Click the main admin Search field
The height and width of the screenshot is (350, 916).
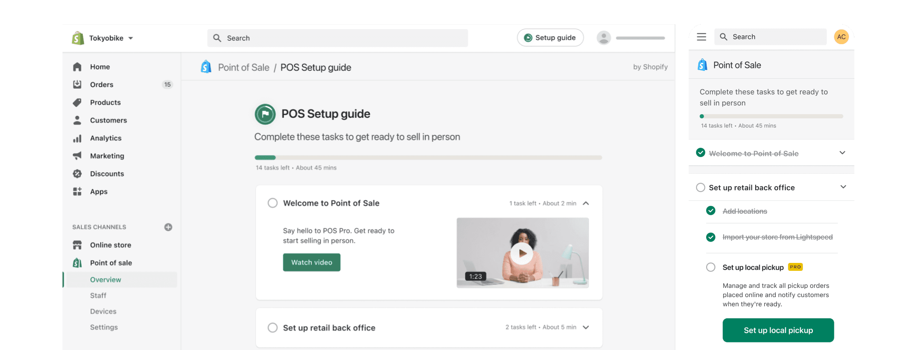coord(337,38)
